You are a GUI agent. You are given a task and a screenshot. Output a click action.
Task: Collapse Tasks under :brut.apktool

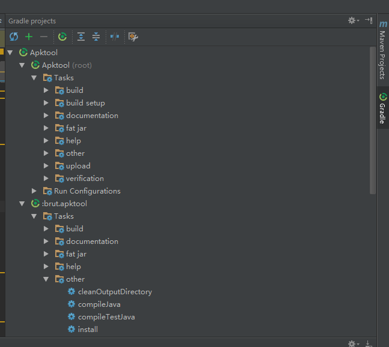click(34, 216)
